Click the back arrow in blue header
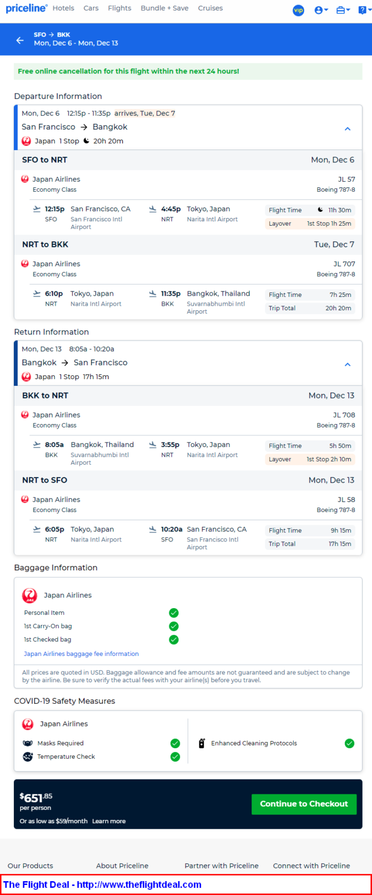Image resolution: width=372 pixels, height=895 pixels. coord(20,40)
